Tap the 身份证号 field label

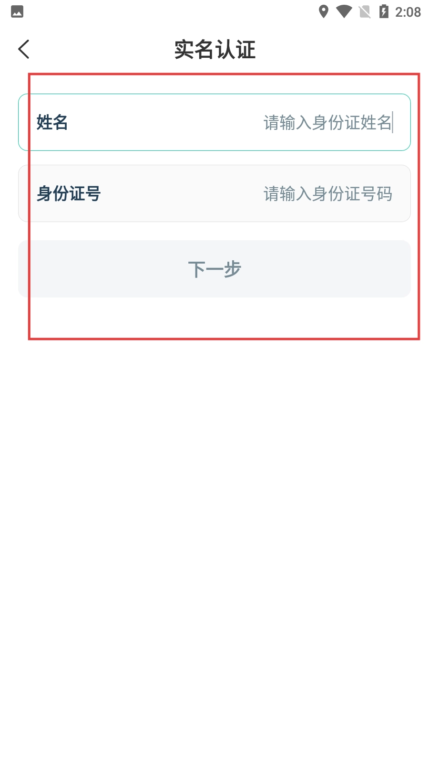tap(69, 193)
